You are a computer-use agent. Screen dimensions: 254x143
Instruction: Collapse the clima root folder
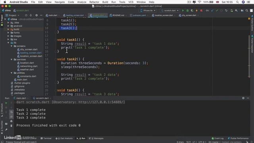(5, 19)
